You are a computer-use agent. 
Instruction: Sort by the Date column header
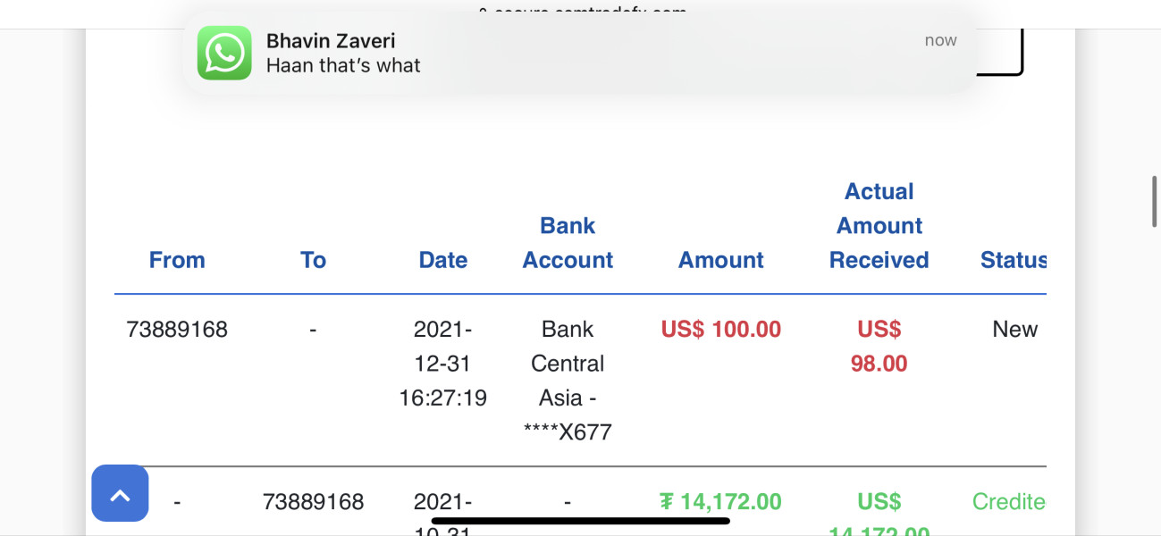(x=443, y=260)
